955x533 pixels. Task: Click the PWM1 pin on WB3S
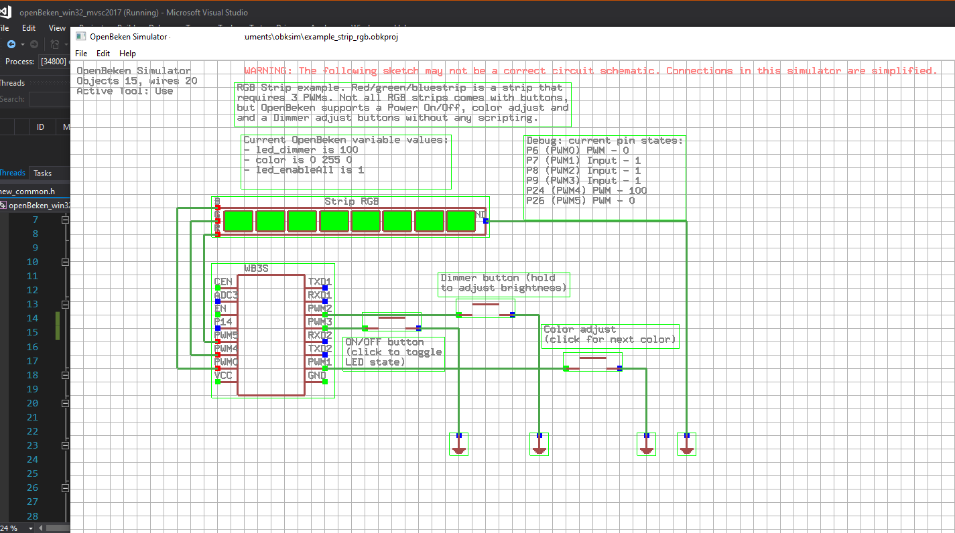(x=325, y=368)
